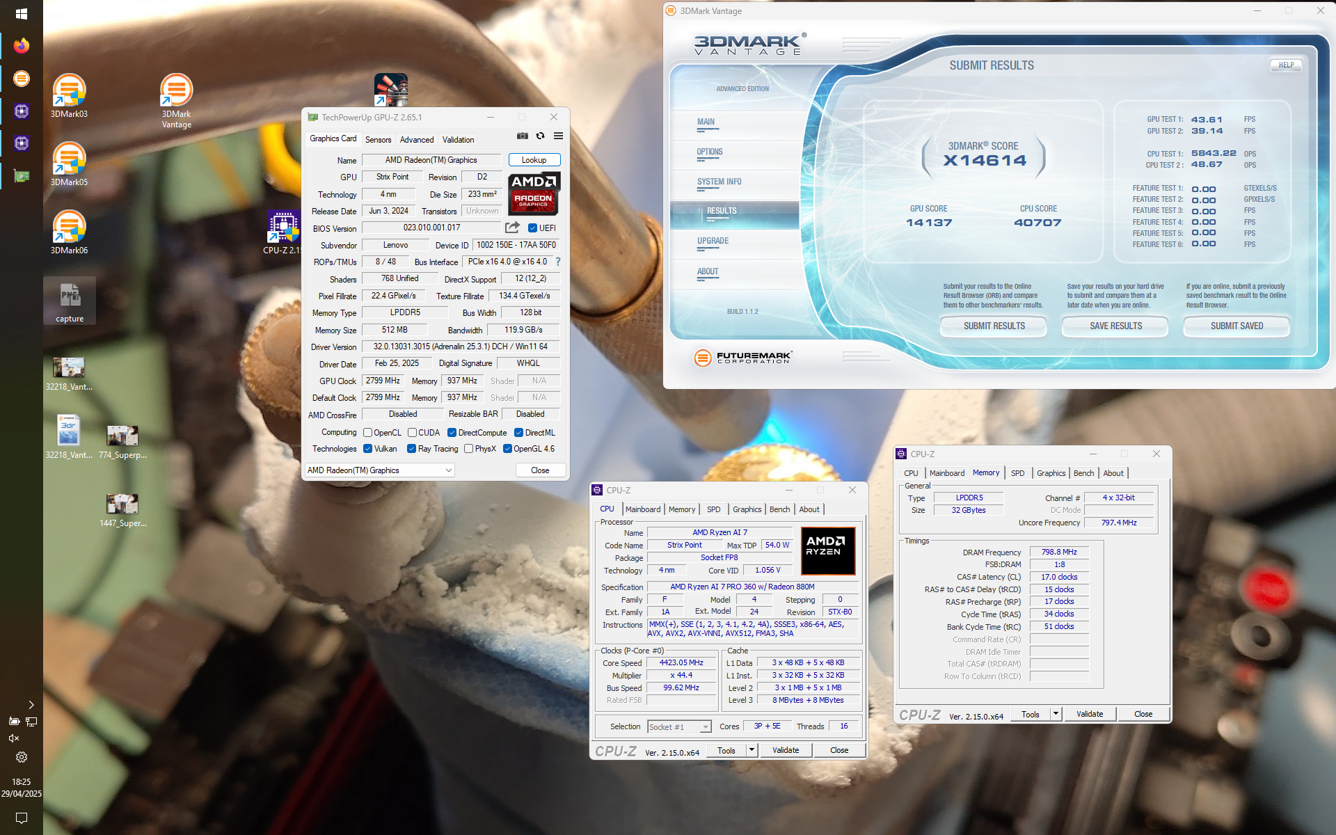Open the 3DMark03 desktop shortcut
Viewport: 1336px width, 835px height.
click(69, 95)
